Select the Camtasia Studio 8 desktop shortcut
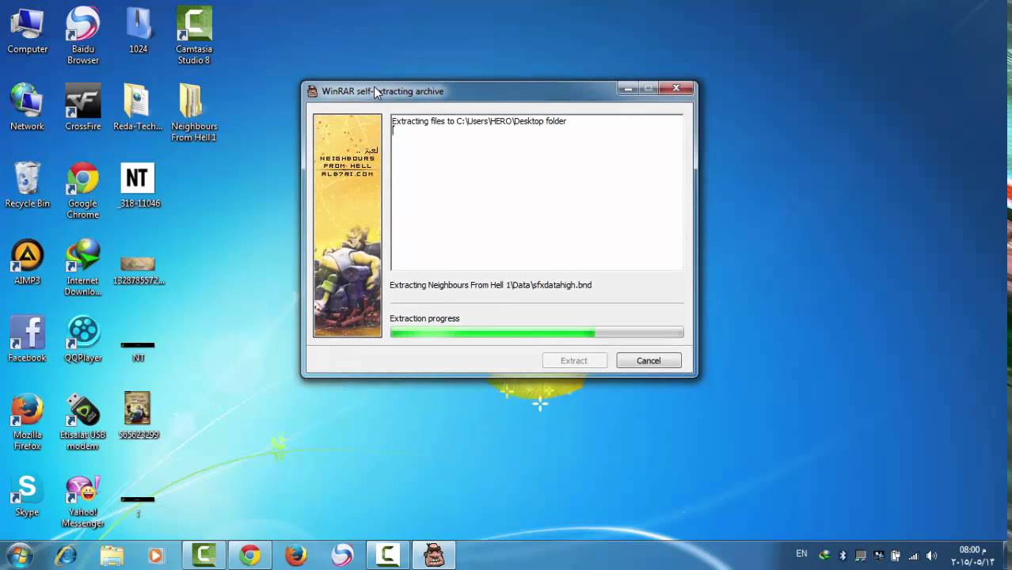 [x=194, y=36]
